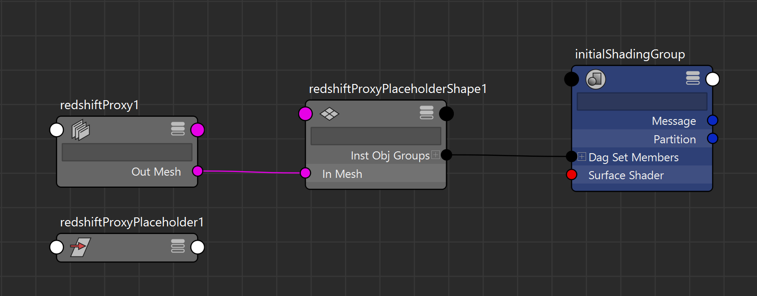Select the initialShadingGroup node title
The image size is (757, 296).
click(630, 54)
